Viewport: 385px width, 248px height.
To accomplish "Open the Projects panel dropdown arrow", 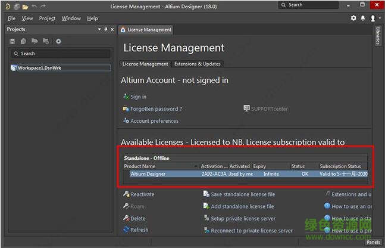I will 99,29.
